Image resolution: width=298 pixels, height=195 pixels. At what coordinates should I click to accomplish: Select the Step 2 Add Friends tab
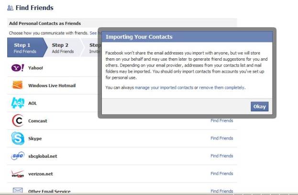click(x=64, y=47)
